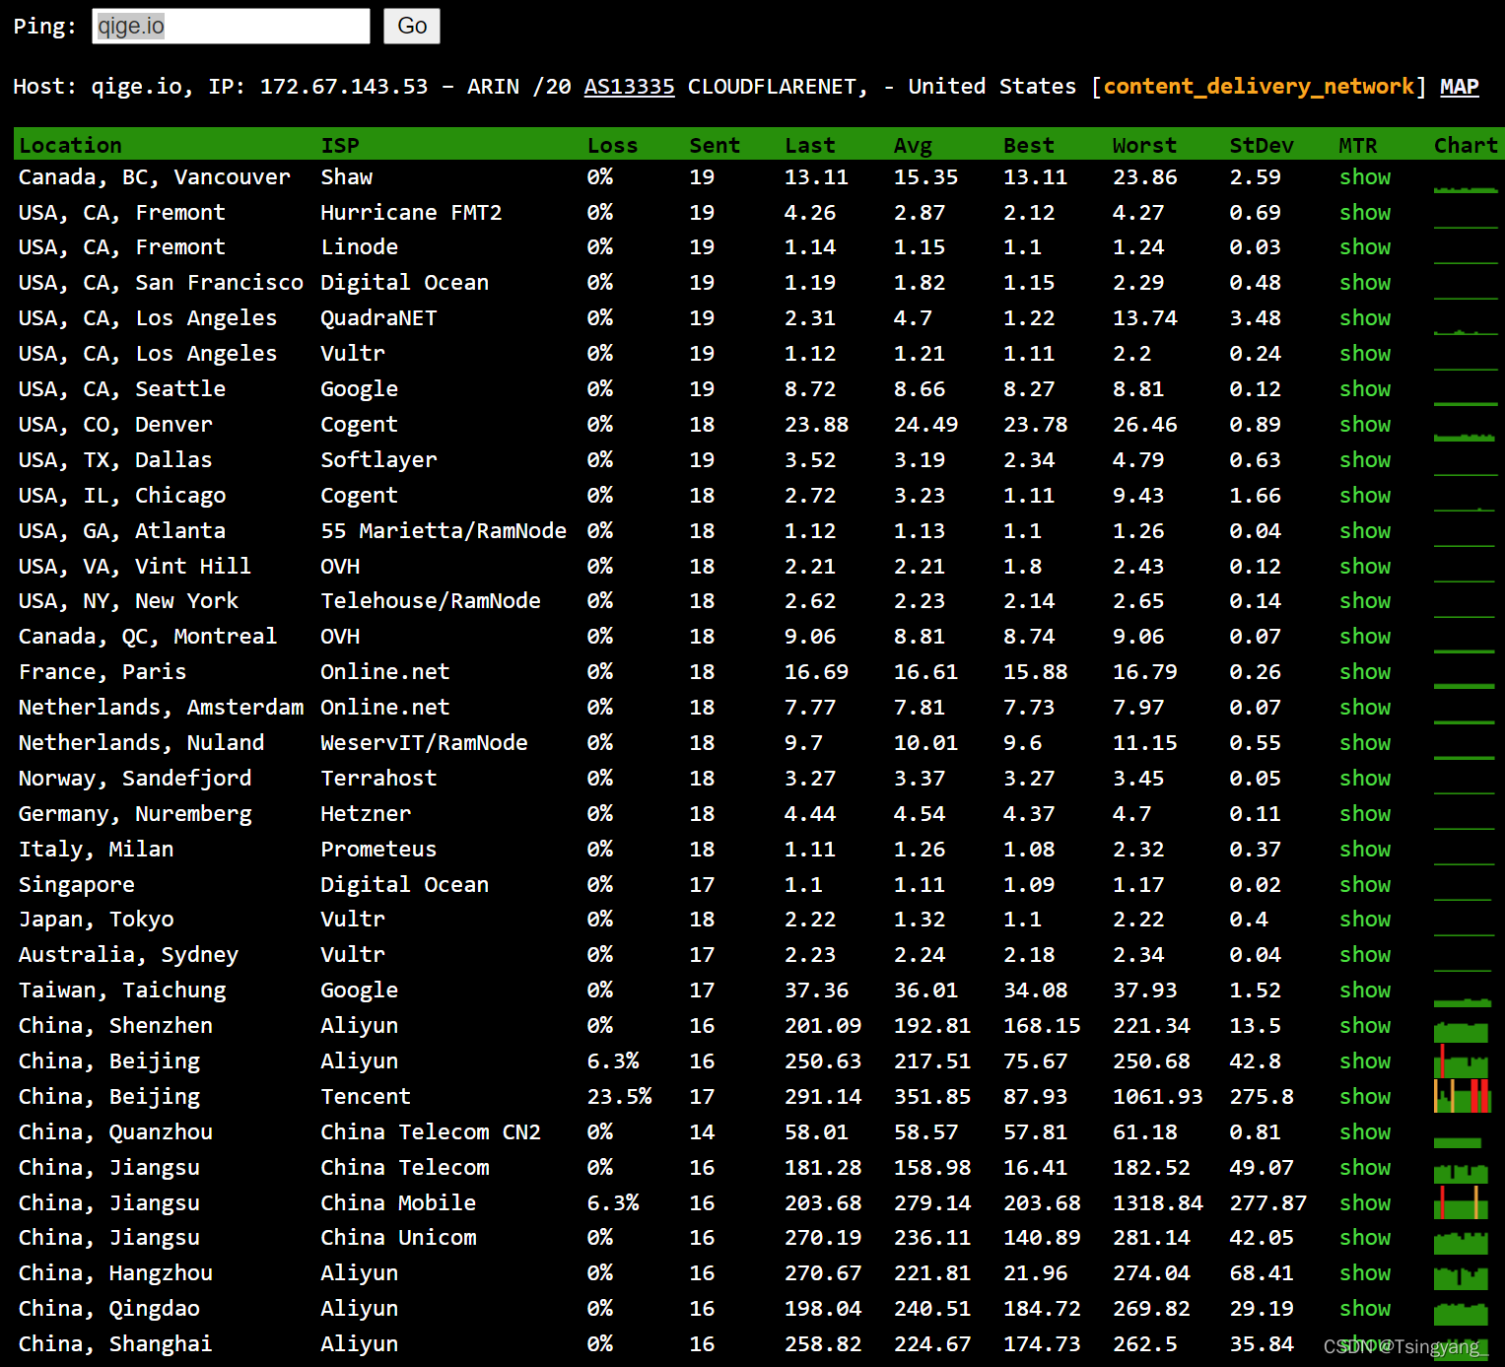Click the ISP column header
Viewport: 1505px width, 1367px height.
340,145
